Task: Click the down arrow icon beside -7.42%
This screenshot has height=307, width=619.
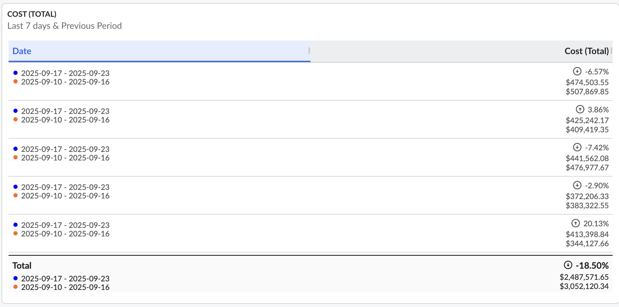Action: point(577,147)
